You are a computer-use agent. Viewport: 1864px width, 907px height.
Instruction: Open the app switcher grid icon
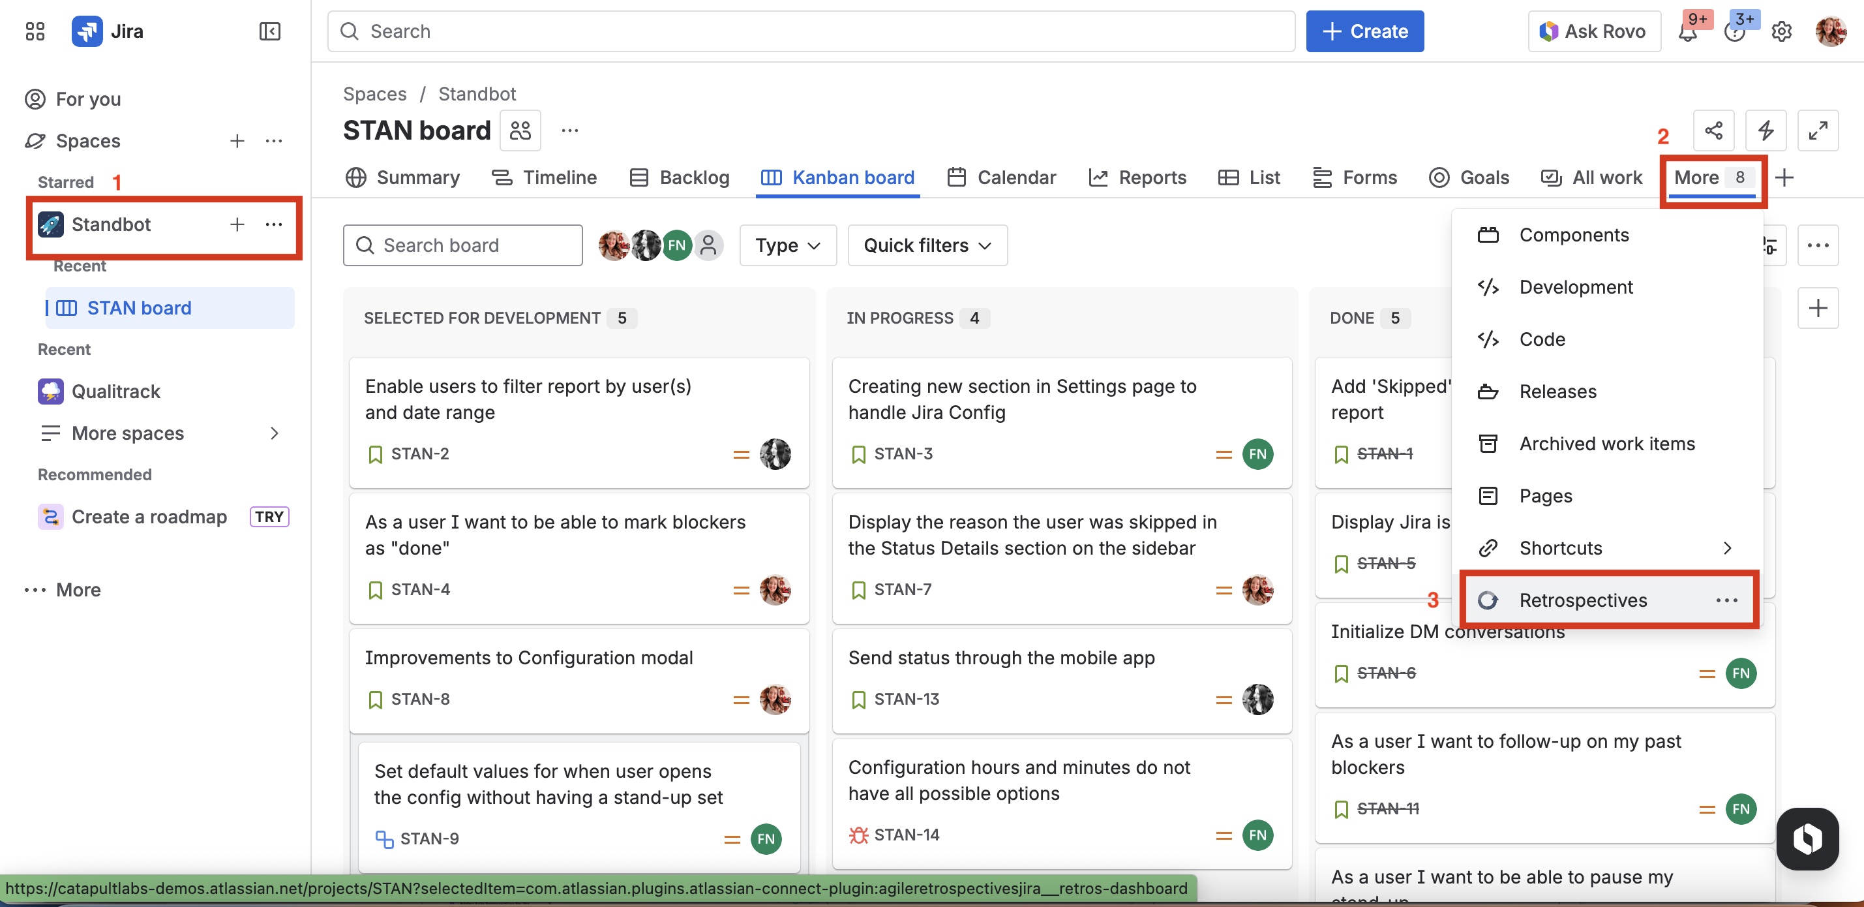pyautogui.click(x=35, y=31)
